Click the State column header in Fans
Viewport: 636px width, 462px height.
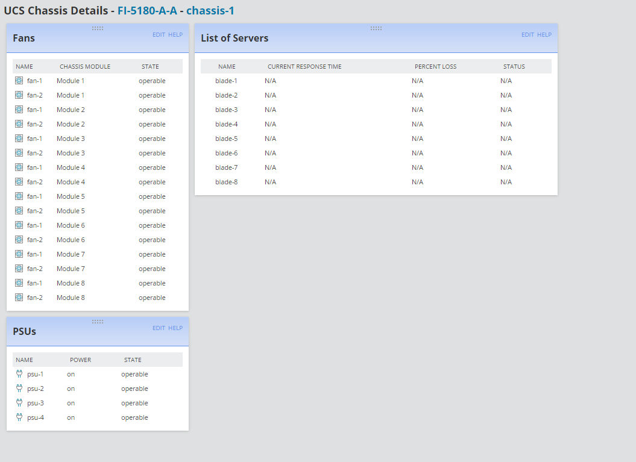click(x=150, y=66)
